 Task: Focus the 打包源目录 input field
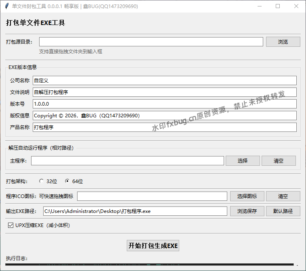[151, 42]
